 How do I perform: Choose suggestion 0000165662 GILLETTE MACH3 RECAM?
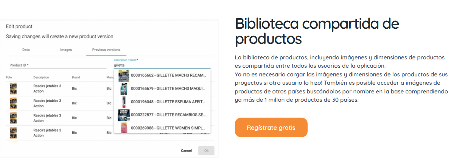[x=162, y=75]
